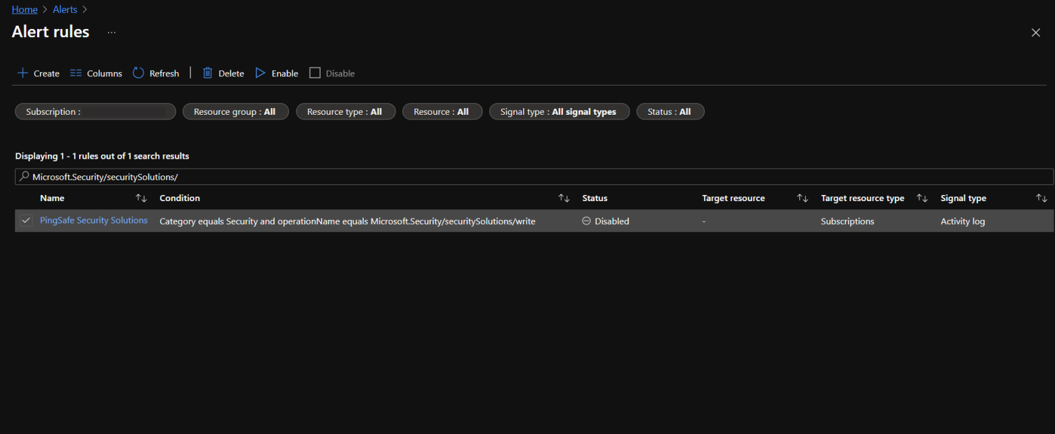
Task: Click the ellipsis next to Alert rules
Action: [111, 32]
